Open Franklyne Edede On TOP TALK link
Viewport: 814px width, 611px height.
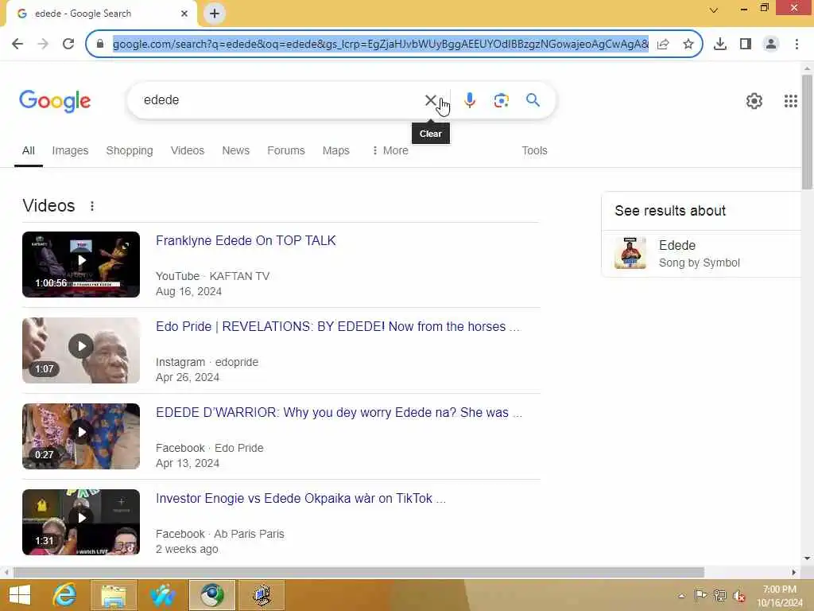coord(246,240)
